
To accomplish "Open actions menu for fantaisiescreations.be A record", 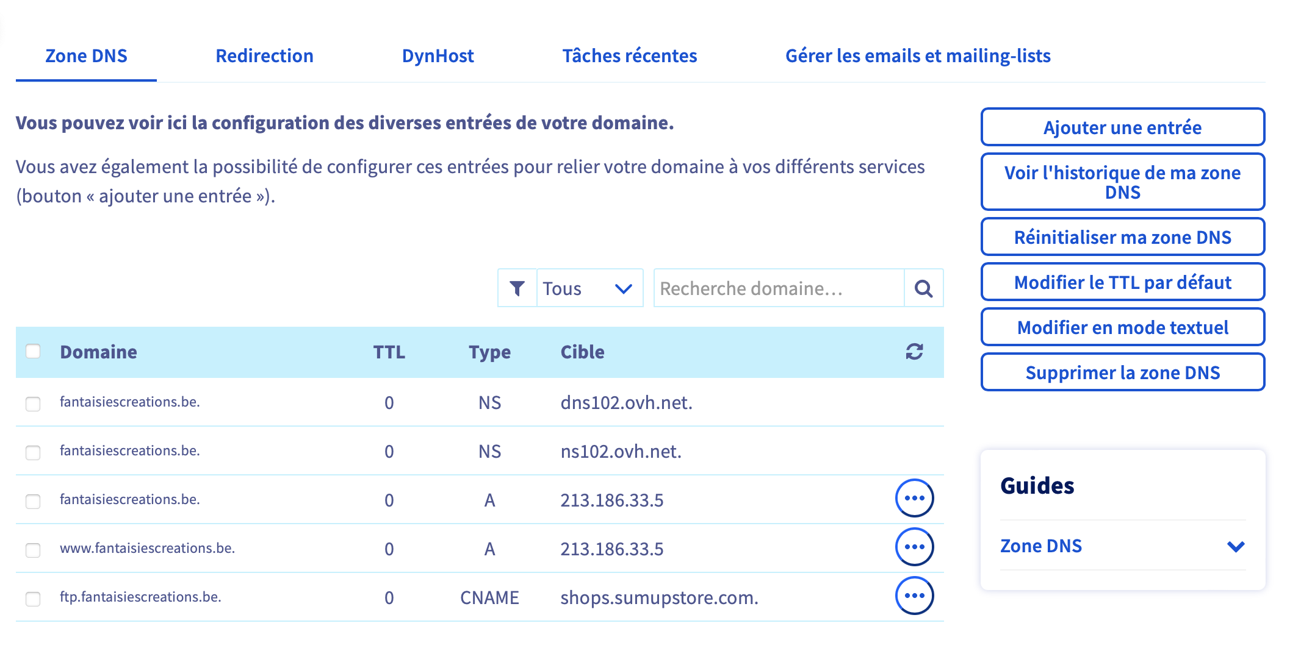I will click(x=914, y=498).
